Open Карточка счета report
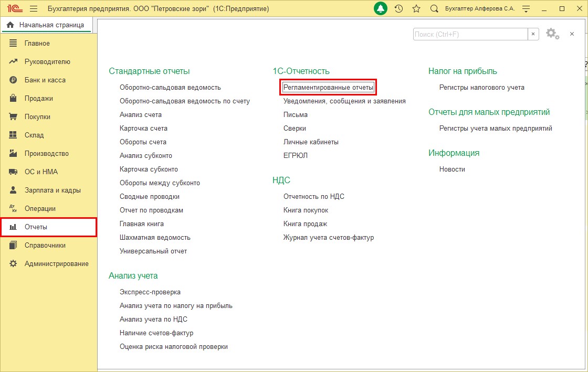 (143, 128)
